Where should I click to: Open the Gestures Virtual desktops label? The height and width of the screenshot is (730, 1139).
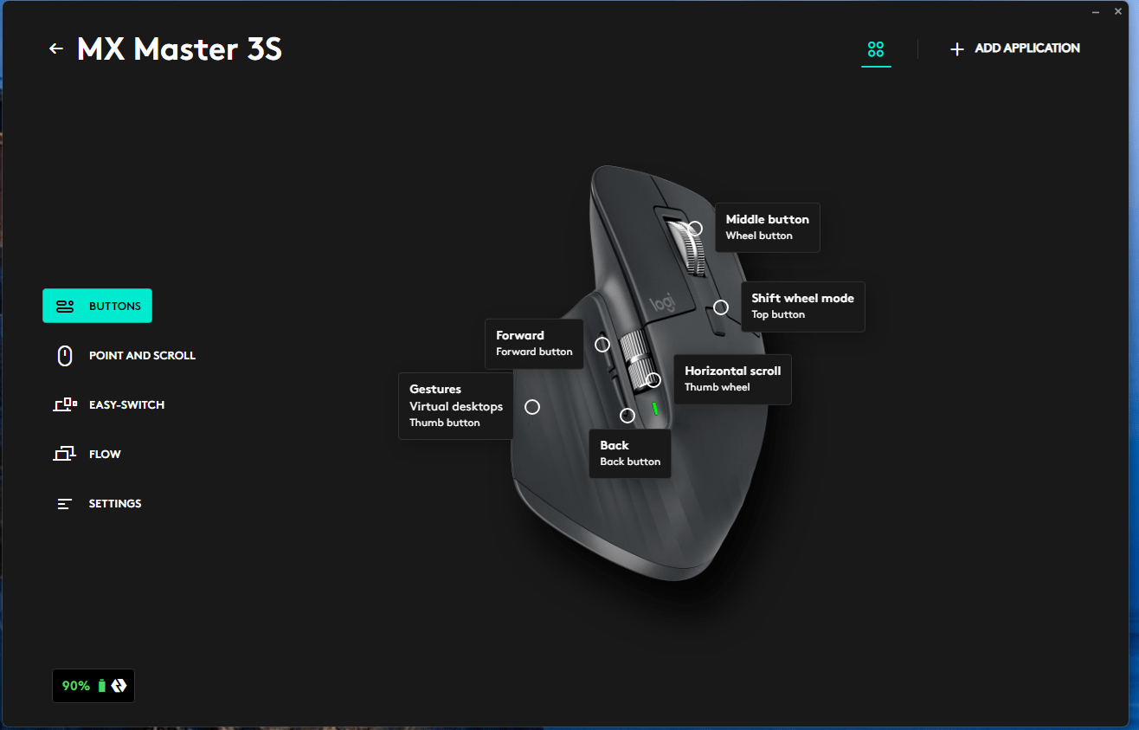click(456, 406)
